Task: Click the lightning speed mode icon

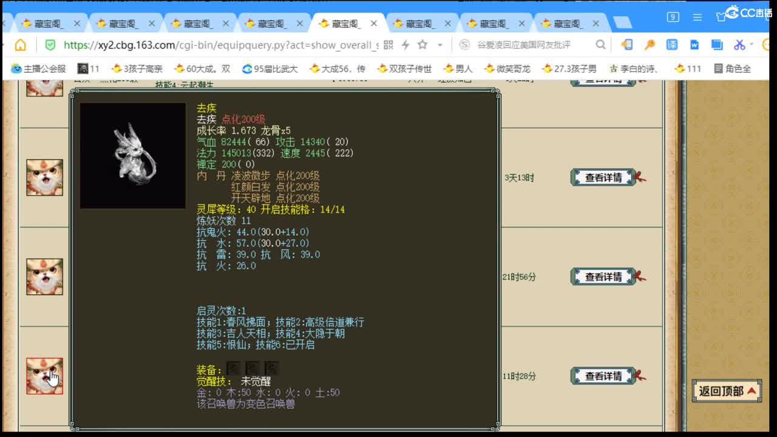Action: 405,45
